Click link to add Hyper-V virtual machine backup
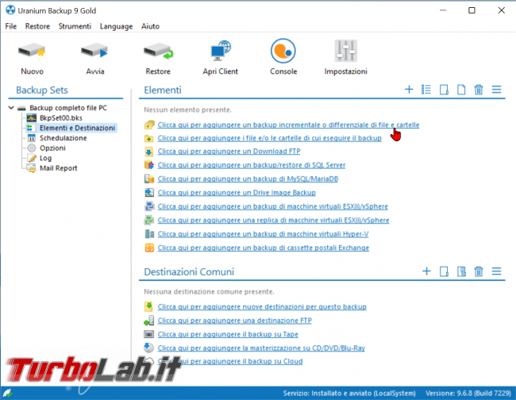Image resolution: width=516 pixels, height=400 pixels. (x=263, y=234)
